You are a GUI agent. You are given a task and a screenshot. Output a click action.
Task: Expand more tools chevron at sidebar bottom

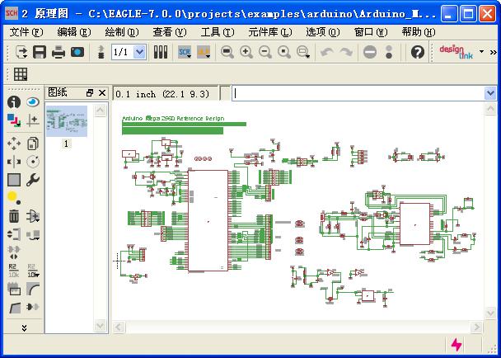coord(24,327)
